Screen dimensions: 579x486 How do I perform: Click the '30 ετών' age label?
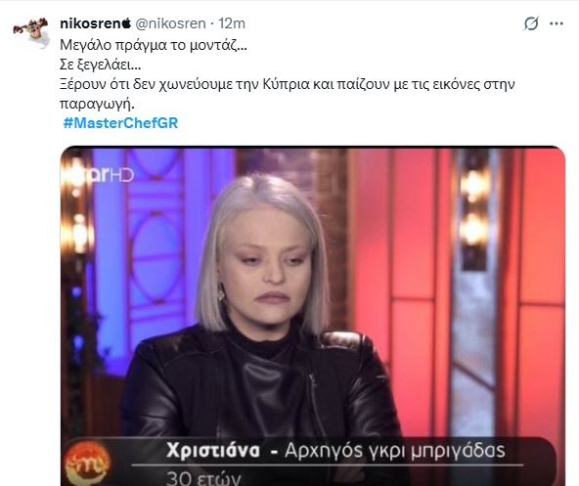tap(203, 478)
